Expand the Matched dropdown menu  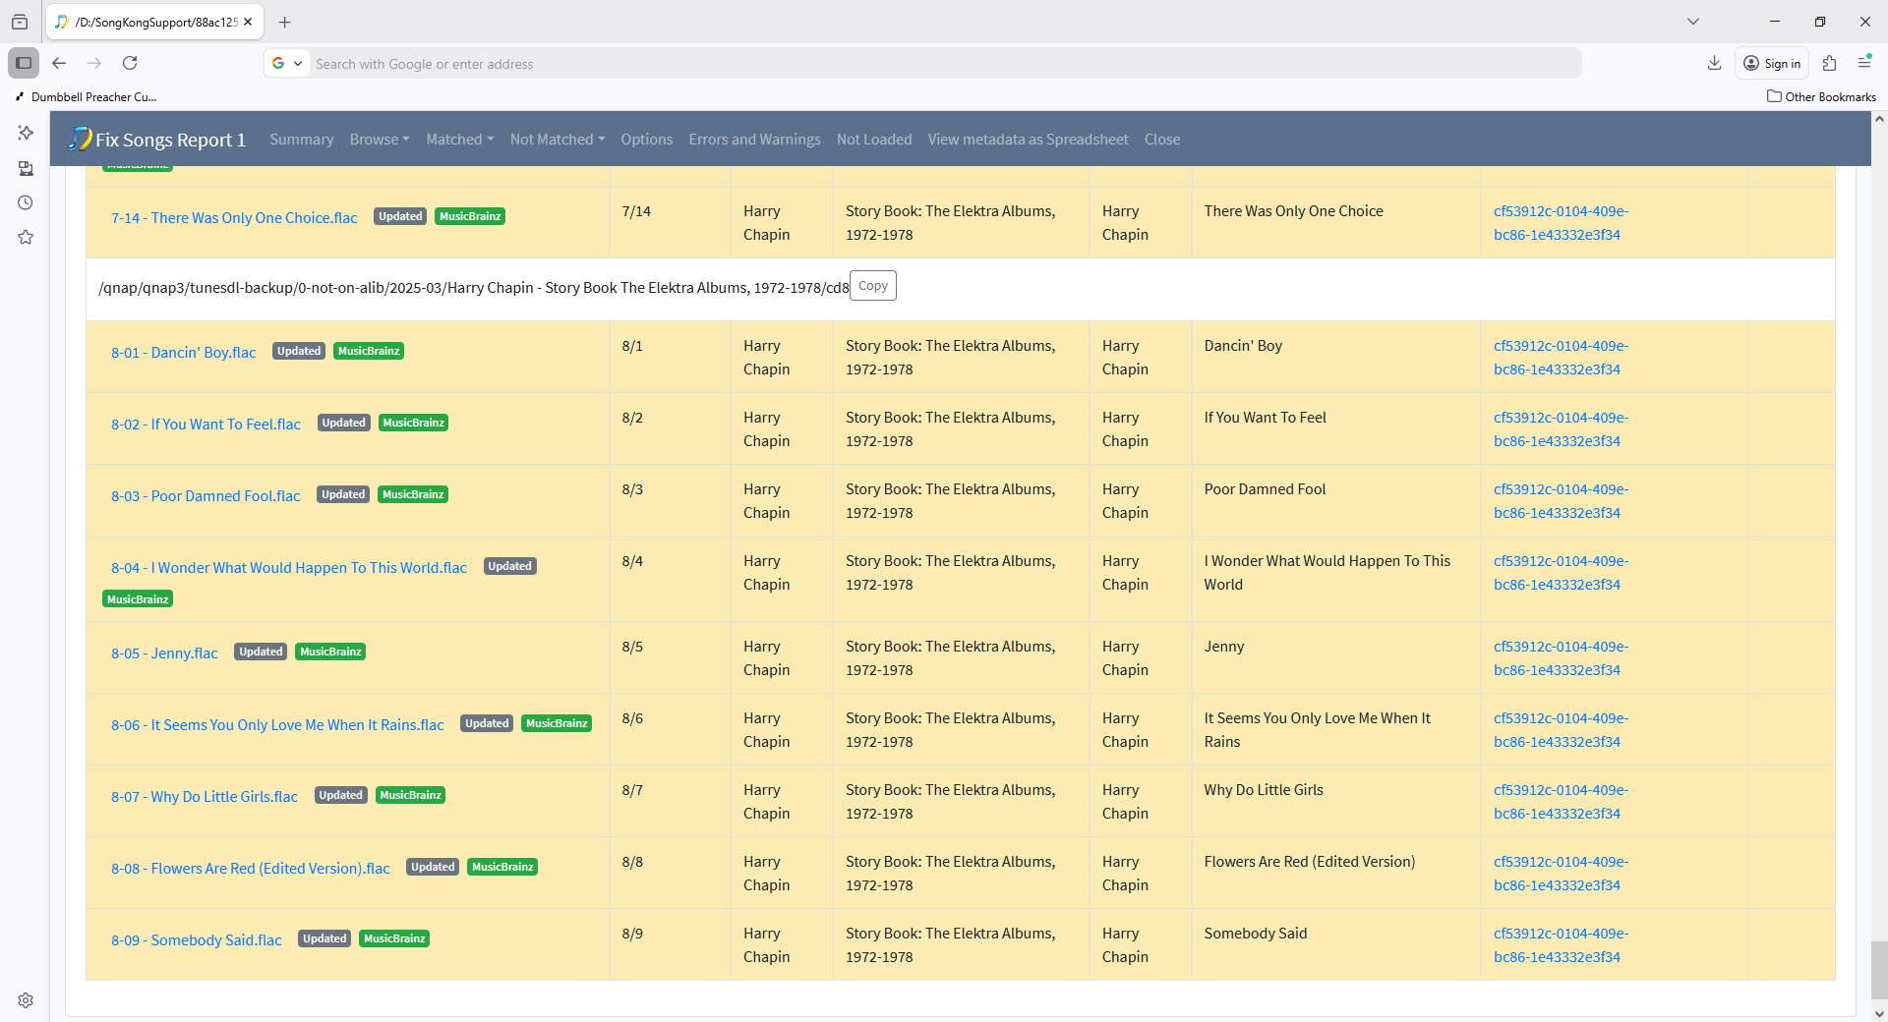coord(459,140)
